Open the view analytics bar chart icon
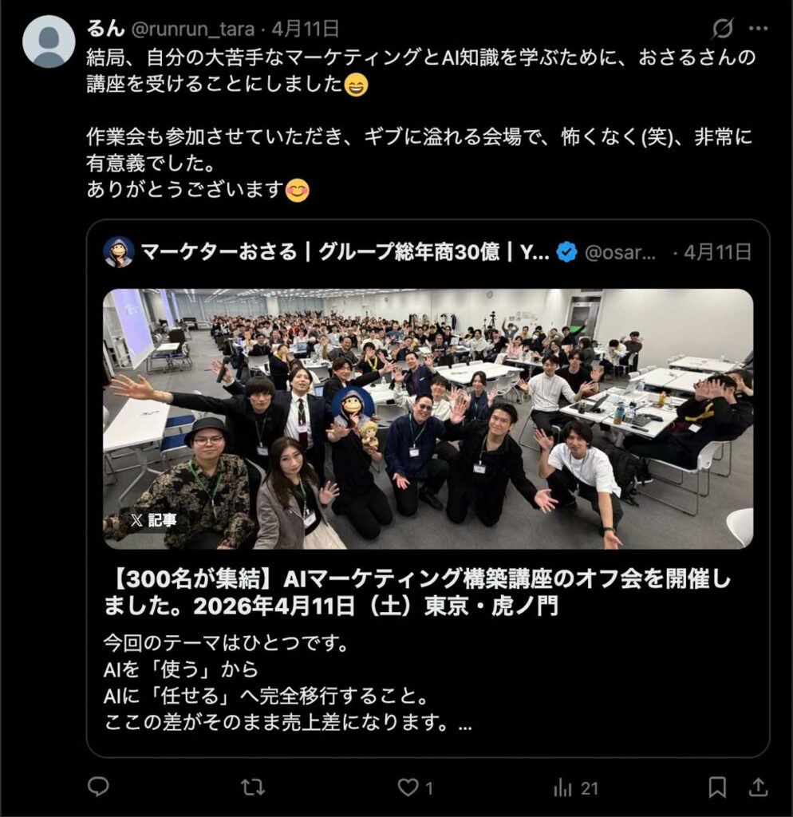The width and height of the screenshot is (793, 817). point(562,787)
